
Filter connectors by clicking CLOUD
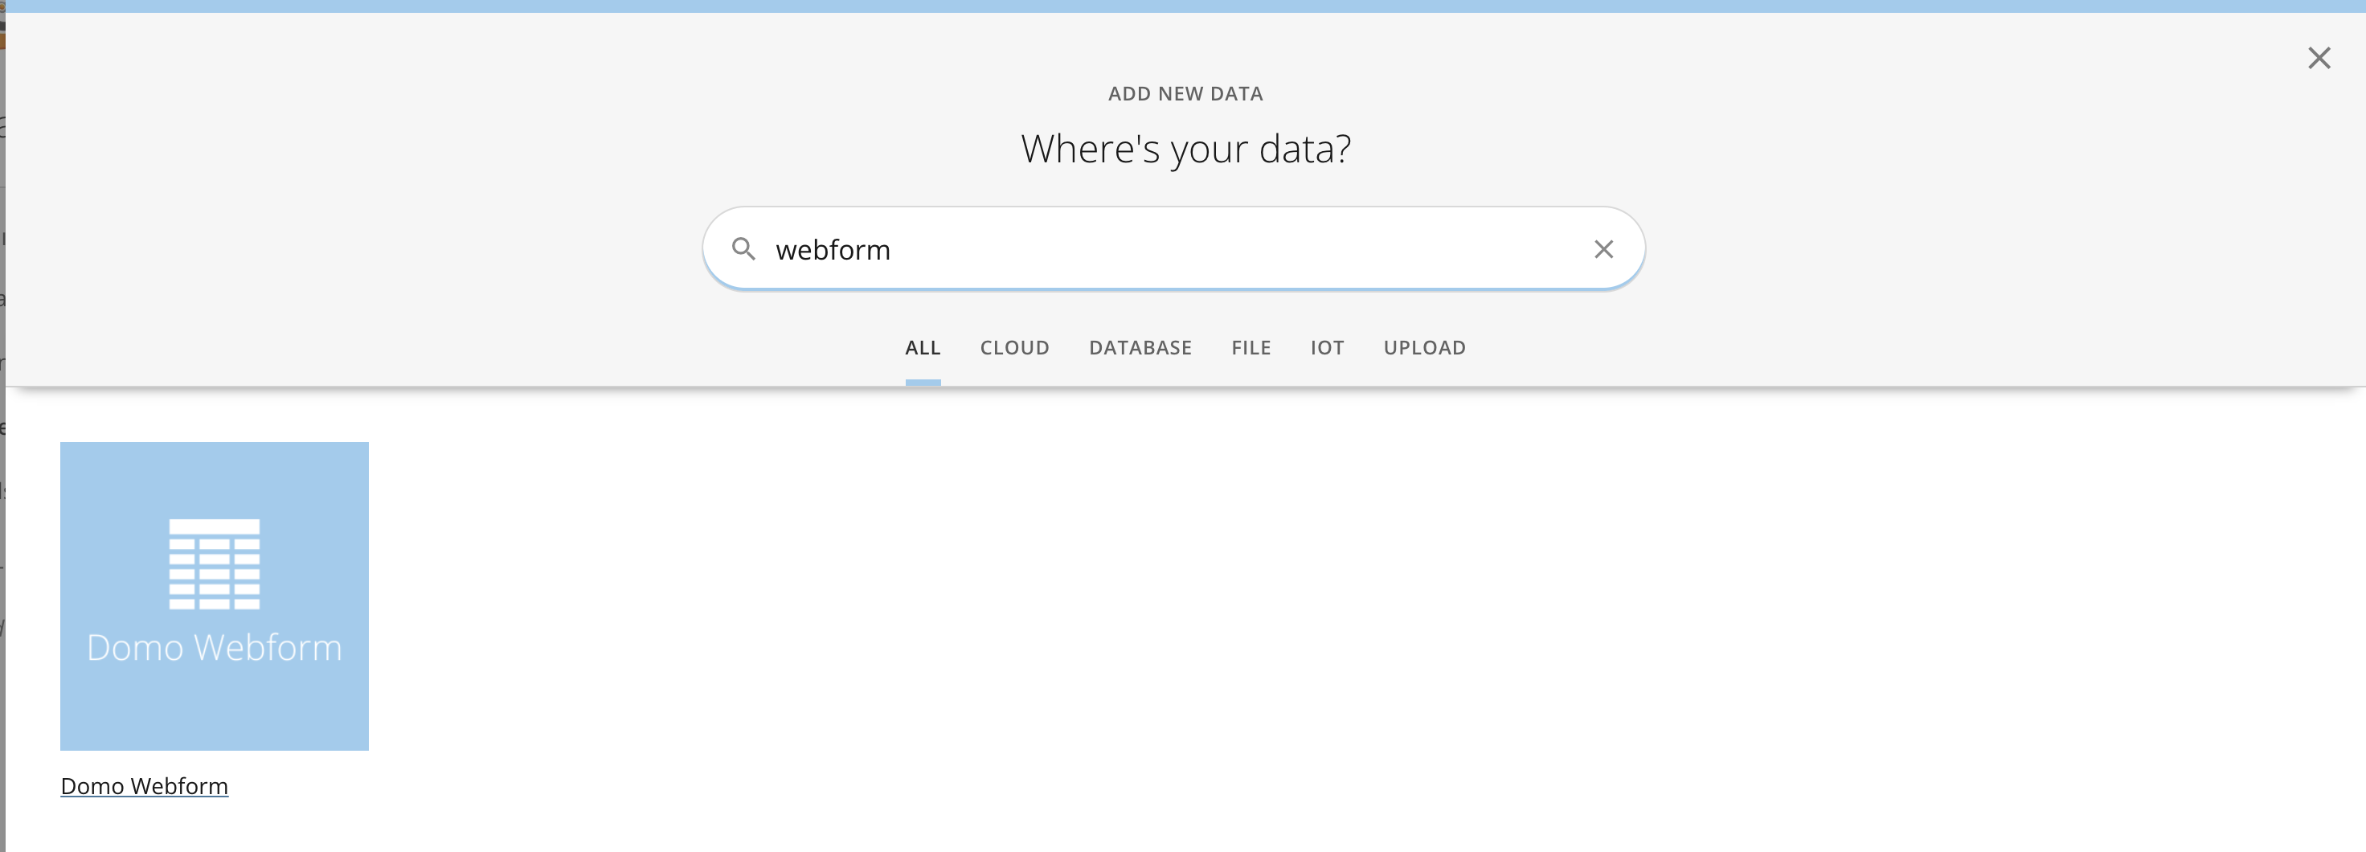pos(1015,348)
